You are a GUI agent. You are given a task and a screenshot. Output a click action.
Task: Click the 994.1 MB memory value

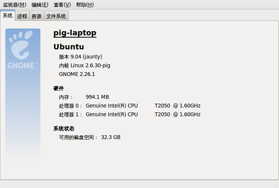tap(97, 97)
